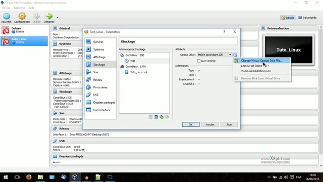Enable the Live CD/DVD checkbox
The image size is (323, 182).
[198, 61]
